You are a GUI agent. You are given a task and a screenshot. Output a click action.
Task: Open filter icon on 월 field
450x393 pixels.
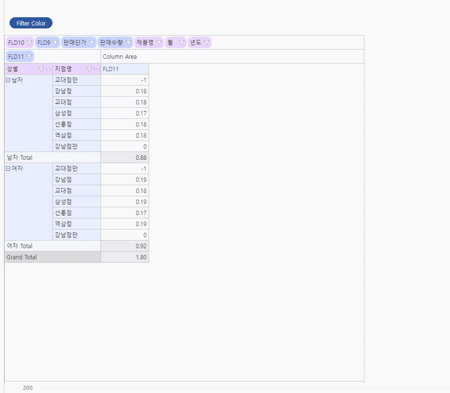[x=182, y=43]
